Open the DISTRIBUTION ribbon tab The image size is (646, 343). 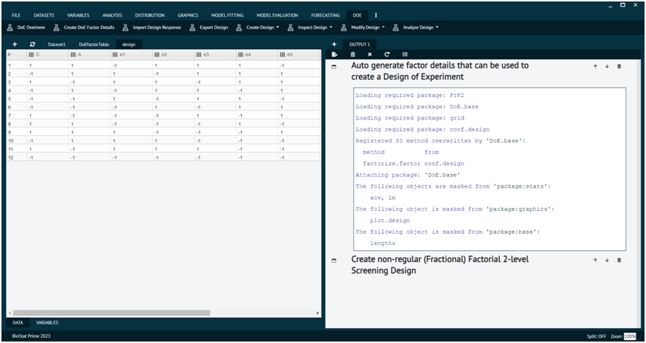(x=150, y=16)
